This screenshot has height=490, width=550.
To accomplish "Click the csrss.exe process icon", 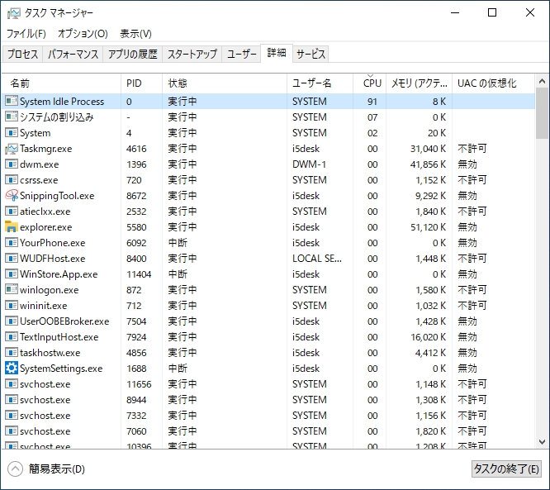I will tap(12, 179).
